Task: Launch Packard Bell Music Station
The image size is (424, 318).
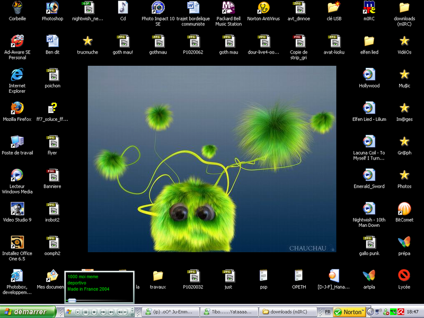Action: point(228,7)
